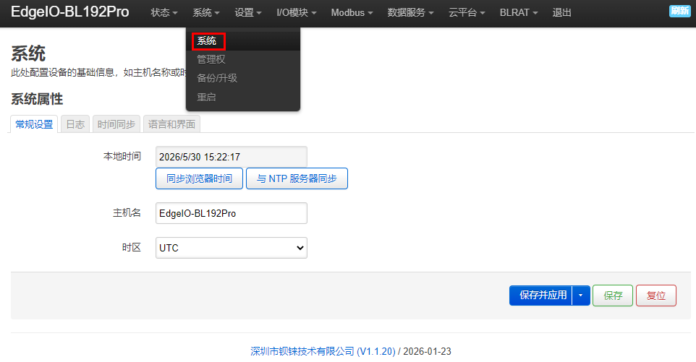Open the 语言和界面 tab
696x362 pixels.
[171, 124]
